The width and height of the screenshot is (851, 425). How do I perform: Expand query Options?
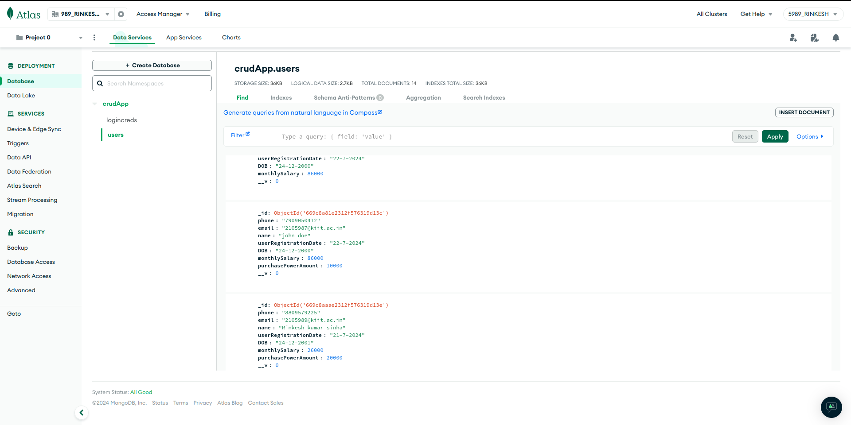coord(810,137)
